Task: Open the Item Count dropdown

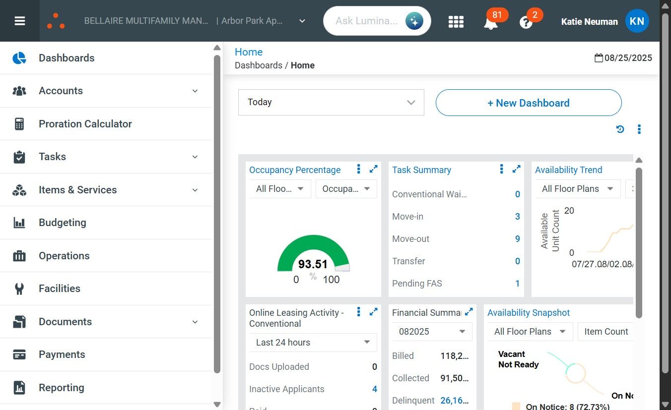Action: click(x=605, y=332)
